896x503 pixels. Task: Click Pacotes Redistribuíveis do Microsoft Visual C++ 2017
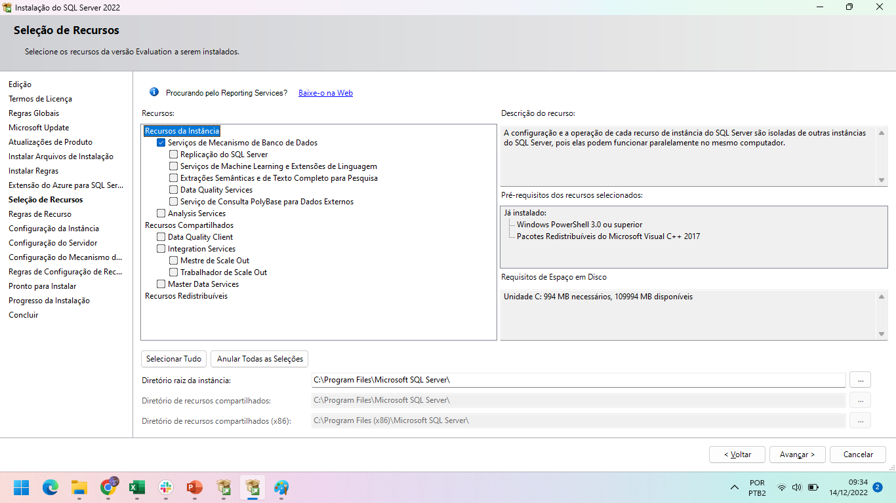608,236
